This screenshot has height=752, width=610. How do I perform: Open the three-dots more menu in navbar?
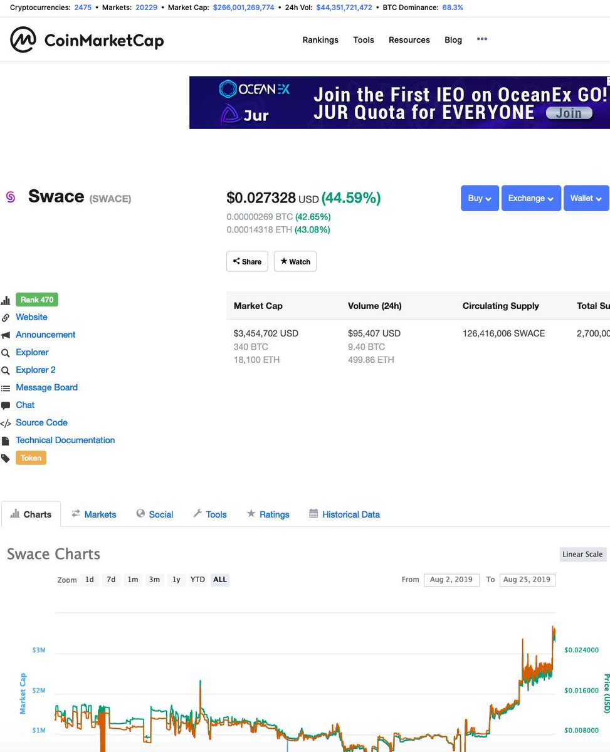coord(481,39)
